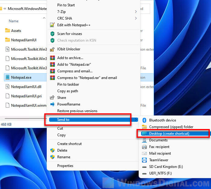The image size is (211, 189).
Task: Open Properties from the context menu
Action: pyautogui.click(x=65, y=166)
